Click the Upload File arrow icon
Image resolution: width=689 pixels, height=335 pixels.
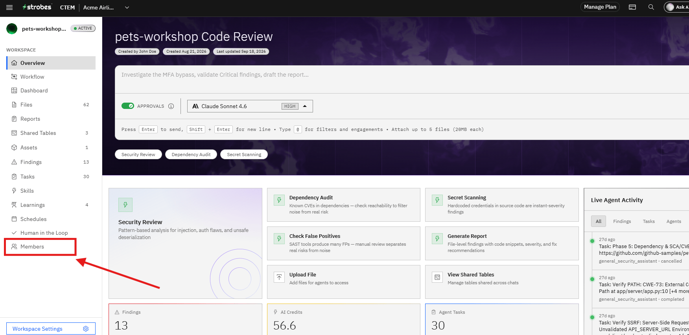click(x=279, y=277)
